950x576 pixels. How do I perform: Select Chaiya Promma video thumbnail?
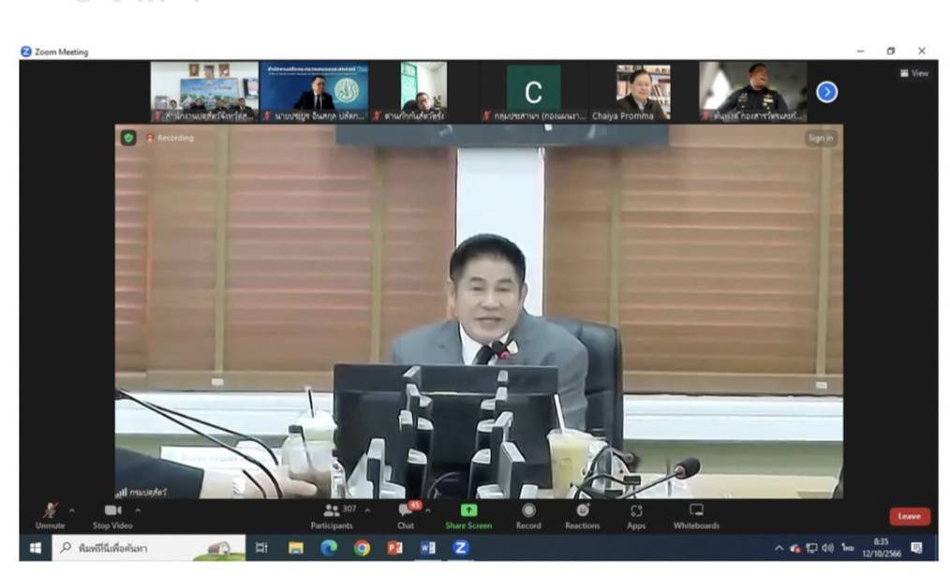coord(642,92)
